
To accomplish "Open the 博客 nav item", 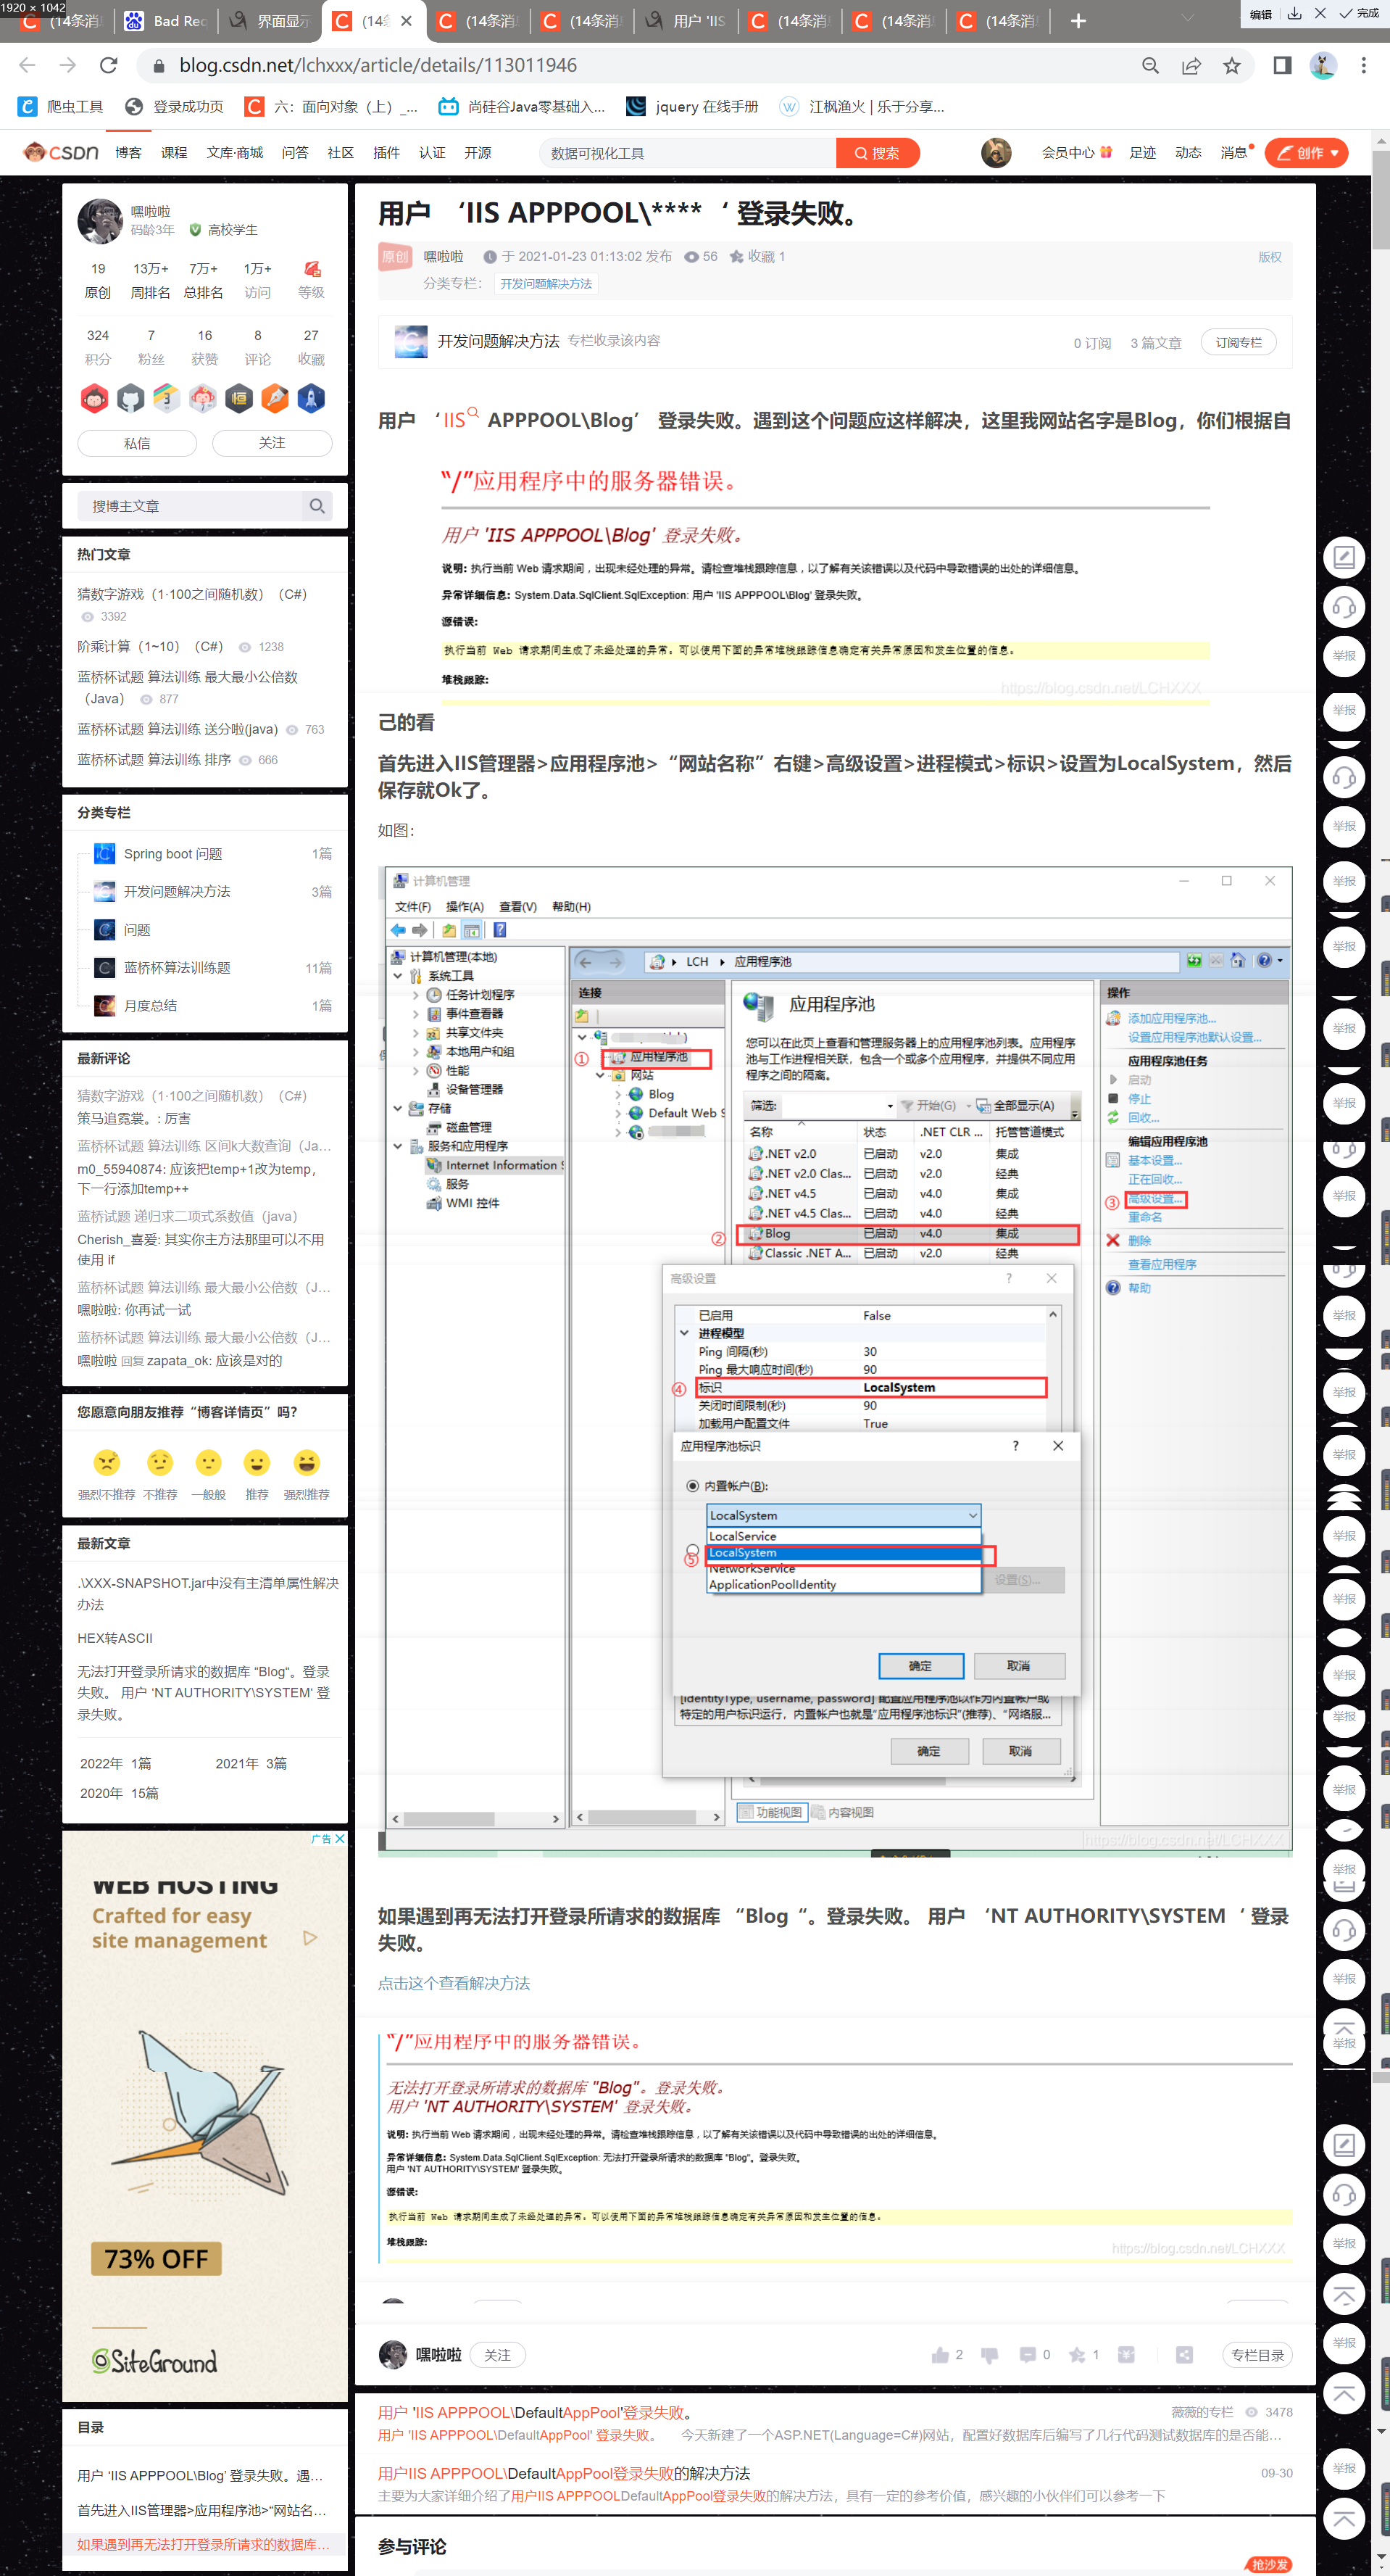I will click(x=128, y=153).
